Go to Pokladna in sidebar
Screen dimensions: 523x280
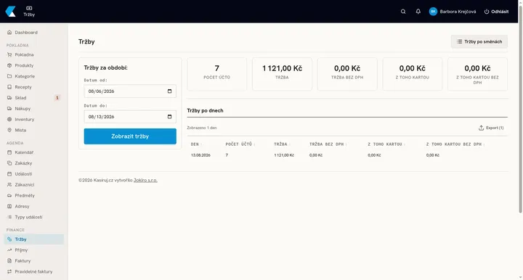[33, 54]
